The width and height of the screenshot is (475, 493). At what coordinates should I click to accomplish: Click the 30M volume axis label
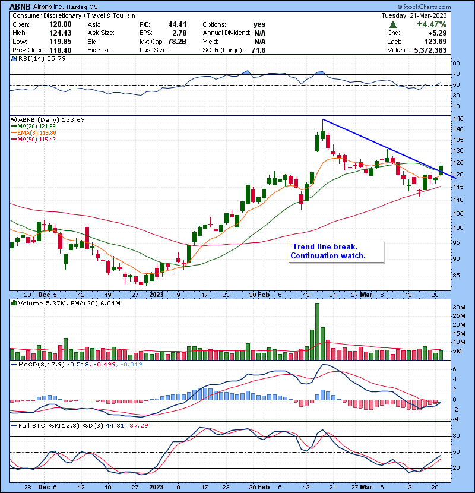459,308
